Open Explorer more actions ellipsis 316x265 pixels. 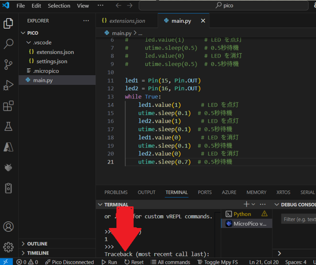[x=86, y=21]
